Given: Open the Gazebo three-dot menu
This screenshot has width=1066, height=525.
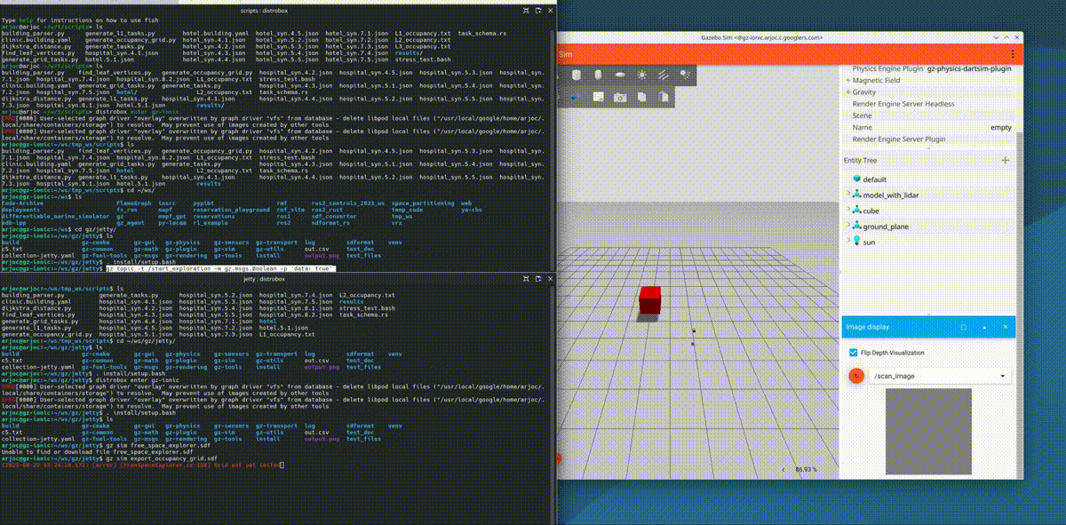Looking at the screenshot, I should (1011, 55).
